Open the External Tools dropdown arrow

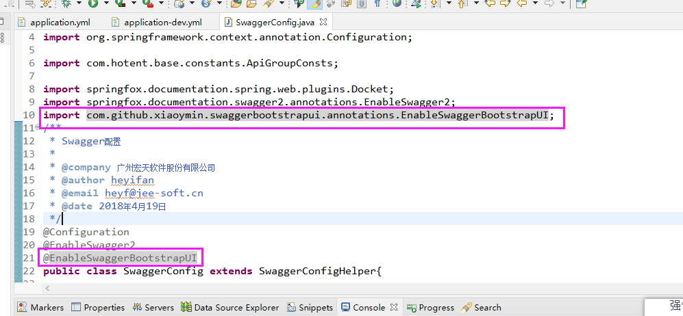coord(161,3)
